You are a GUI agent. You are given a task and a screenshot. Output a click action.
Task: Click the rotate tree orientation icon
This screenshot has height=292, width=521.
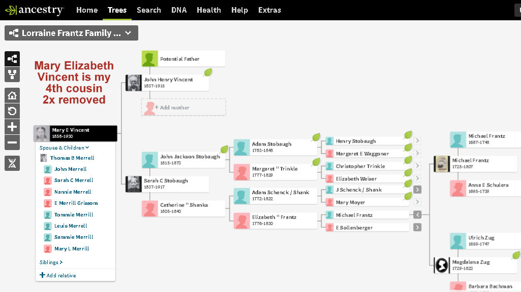click(12, 111)
